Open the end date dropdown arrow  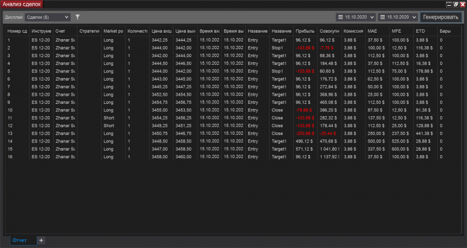[x=414, y=18]
